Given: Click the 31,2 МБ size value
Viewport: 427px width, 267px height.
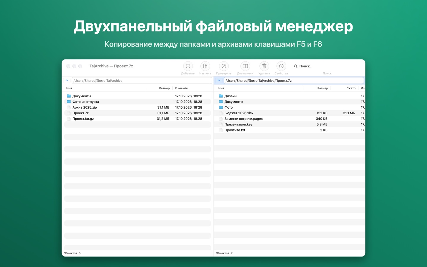Looking at the screenshot, I should point(163,119).
